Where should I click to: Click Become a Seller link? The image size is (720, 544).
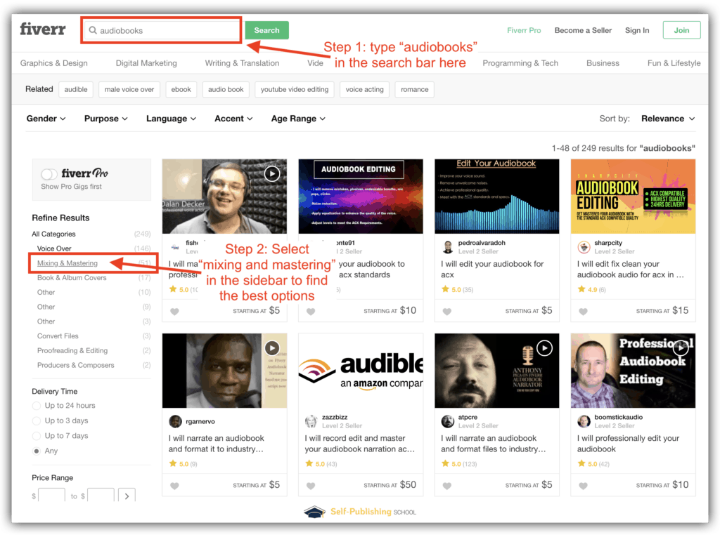click(x=583, y=30)
